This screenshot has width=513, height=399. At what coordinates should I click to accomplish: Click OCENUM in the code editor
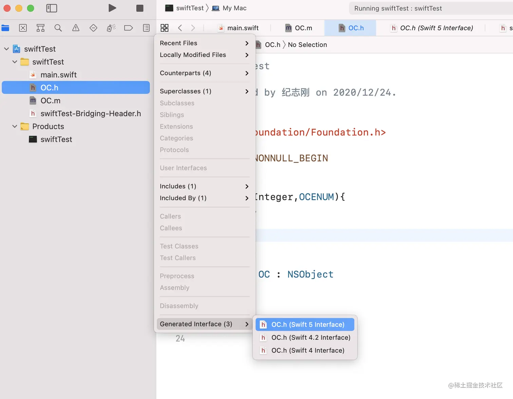pos(316,197)
